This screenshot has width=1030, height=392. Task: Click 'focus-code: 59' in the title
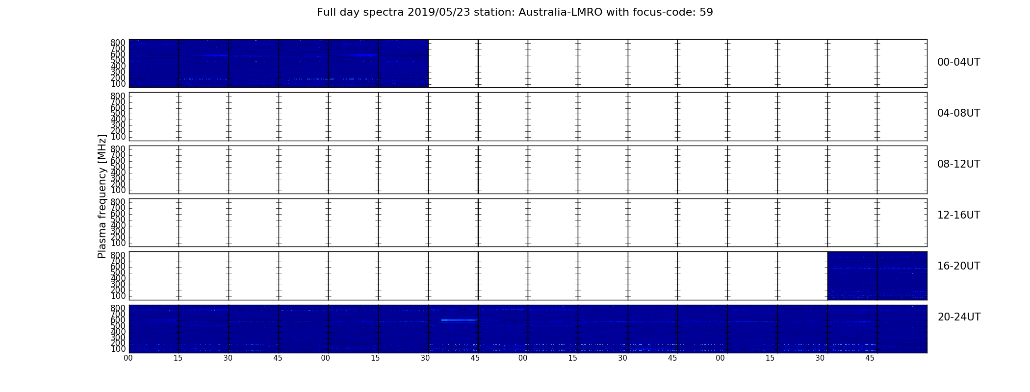673,12
